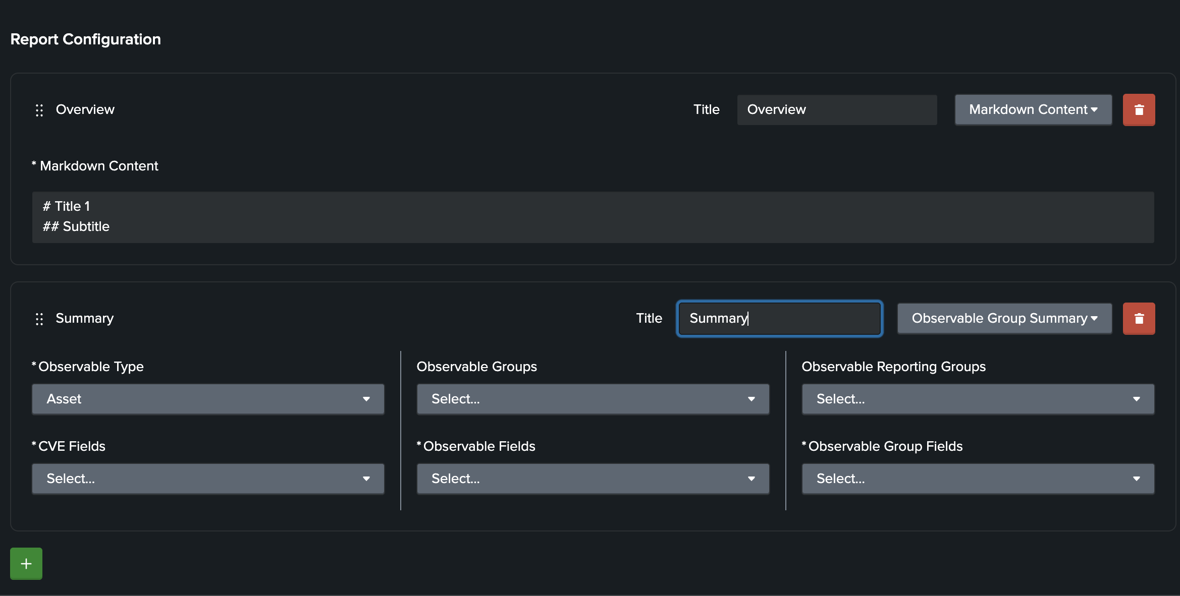The width and height of the screenshot is (1180, 596).
Task: Add a new report section with plus button
Action: 26,563
